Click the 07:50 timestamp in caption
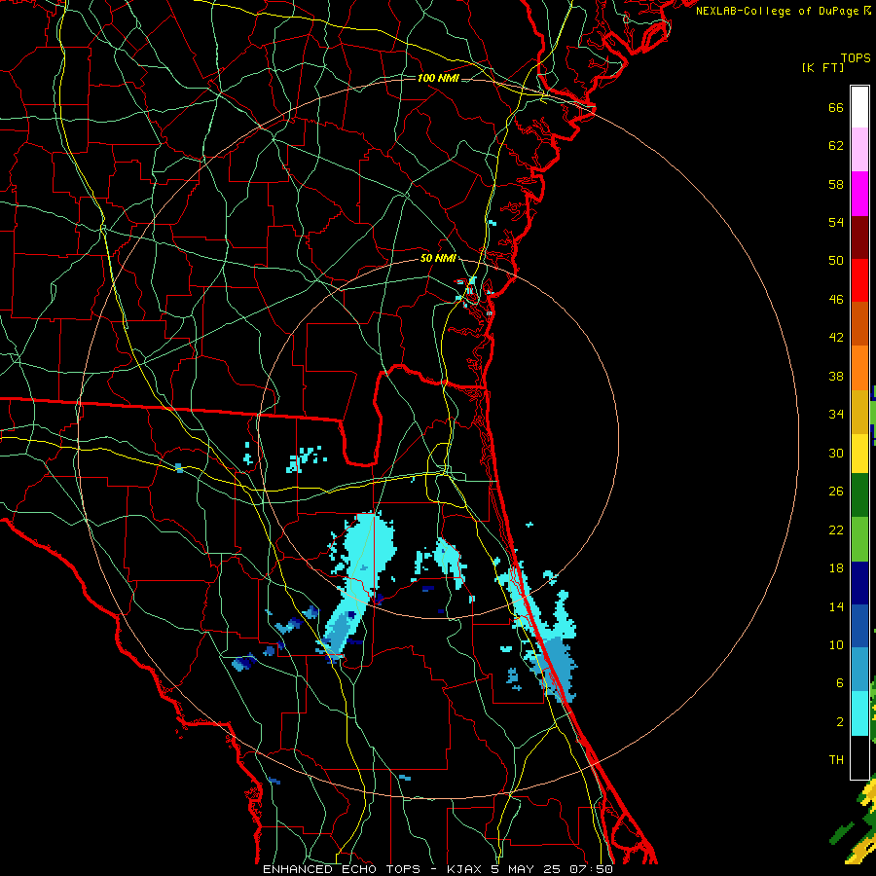The image size is (876, 876). click(592, 869)
